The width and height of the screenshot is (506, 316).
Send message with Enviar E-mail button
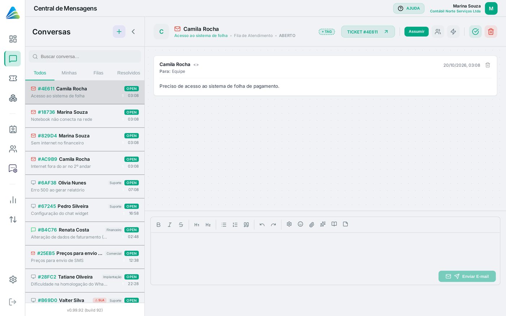(467, 276)
